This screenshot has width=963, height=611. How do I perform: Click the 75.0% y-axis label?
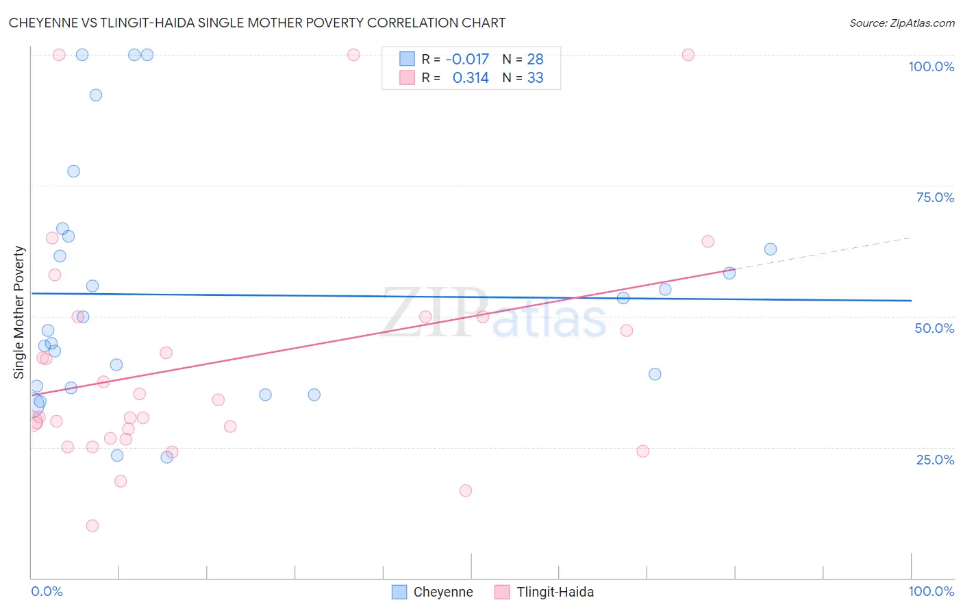pyautogui.click(x=935, y=197)
